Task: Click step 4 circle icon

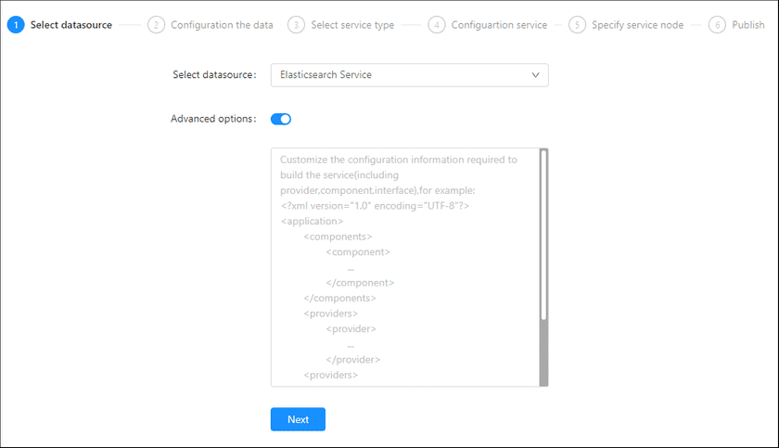Action: [437, 25]
